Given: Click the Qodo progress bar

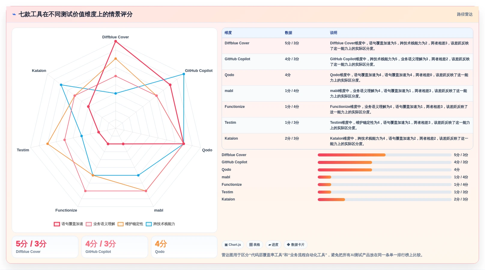Looking at the screenshot, I should point(385,170).
